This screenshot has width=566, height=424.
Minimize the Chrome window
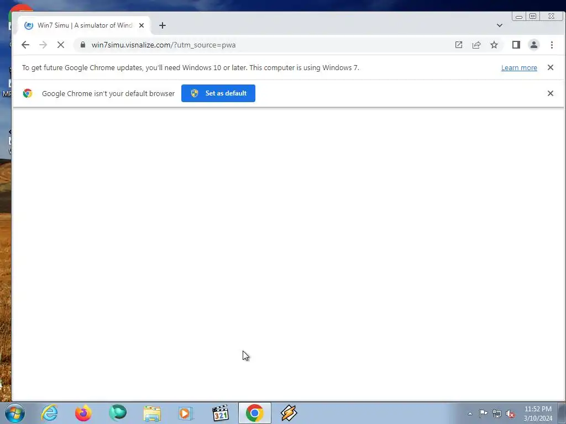tap(519, 16)
